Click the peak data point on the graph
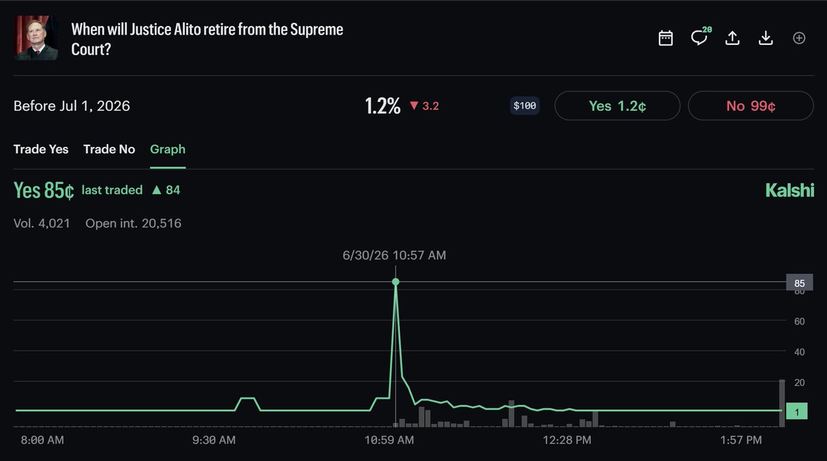Image resolution: width=827 pixels, height=461 pixels. click(396, 282)
